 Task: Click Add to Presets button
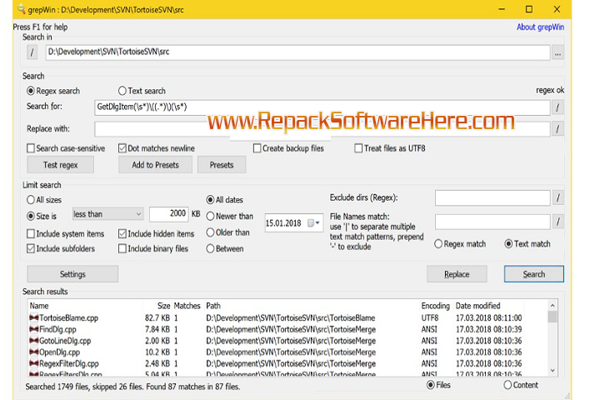point(155,165)
